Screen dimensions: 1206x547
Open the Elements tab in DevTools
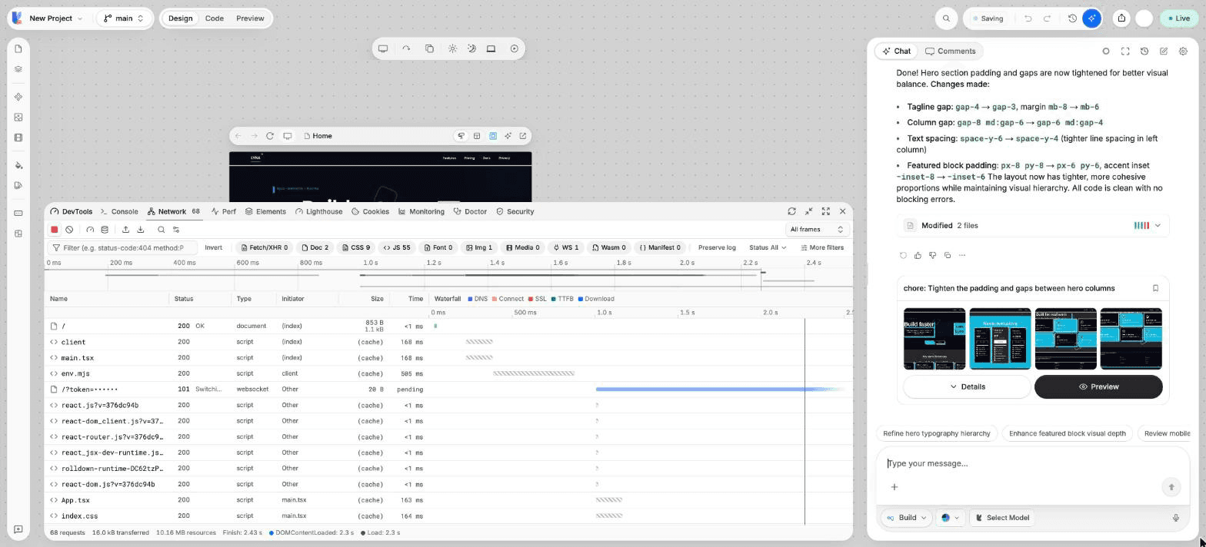coord(265,211)
